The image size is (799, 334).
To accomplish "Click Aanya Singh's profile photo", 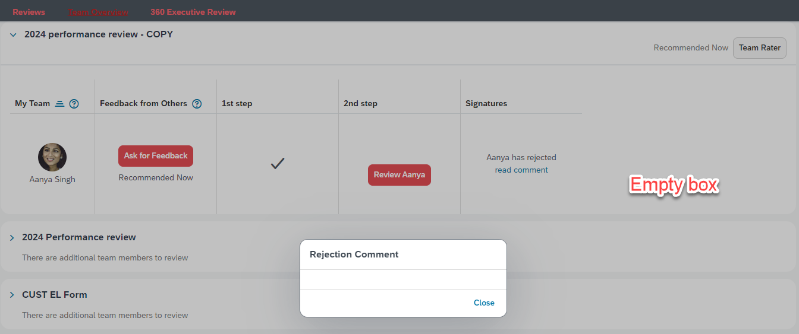I will pos(52,157).
